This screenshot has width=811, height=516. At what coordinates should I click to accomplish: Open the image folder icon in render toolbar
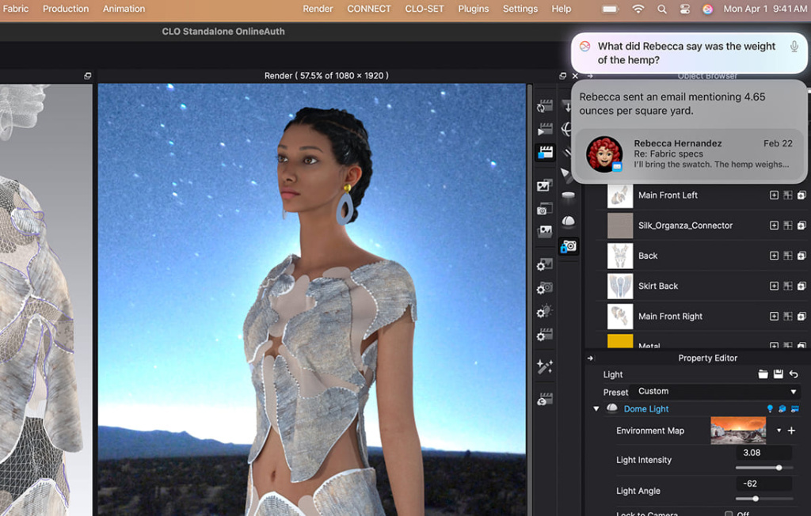[545, 231]
